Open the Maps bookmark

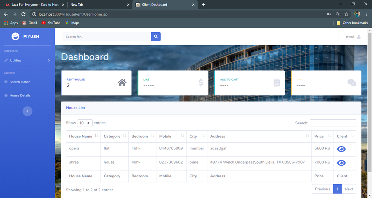click(72, 23)
